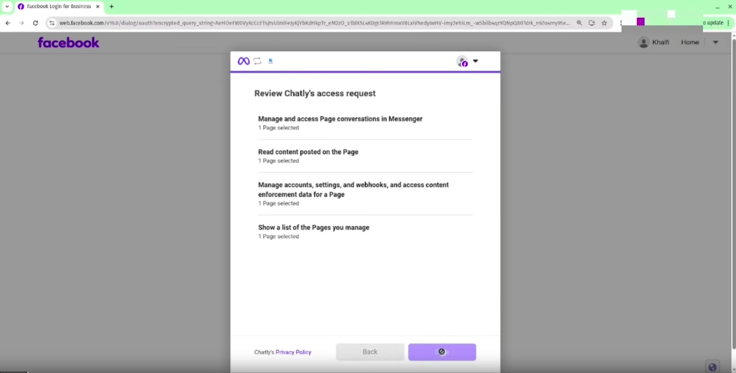This screenshot has width=736, height=373.
Task: Click the small Chatly app icon in dialog header
Action: [270, 60]
